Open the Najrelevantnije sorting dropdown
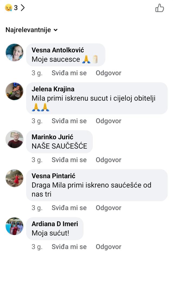 31,30
